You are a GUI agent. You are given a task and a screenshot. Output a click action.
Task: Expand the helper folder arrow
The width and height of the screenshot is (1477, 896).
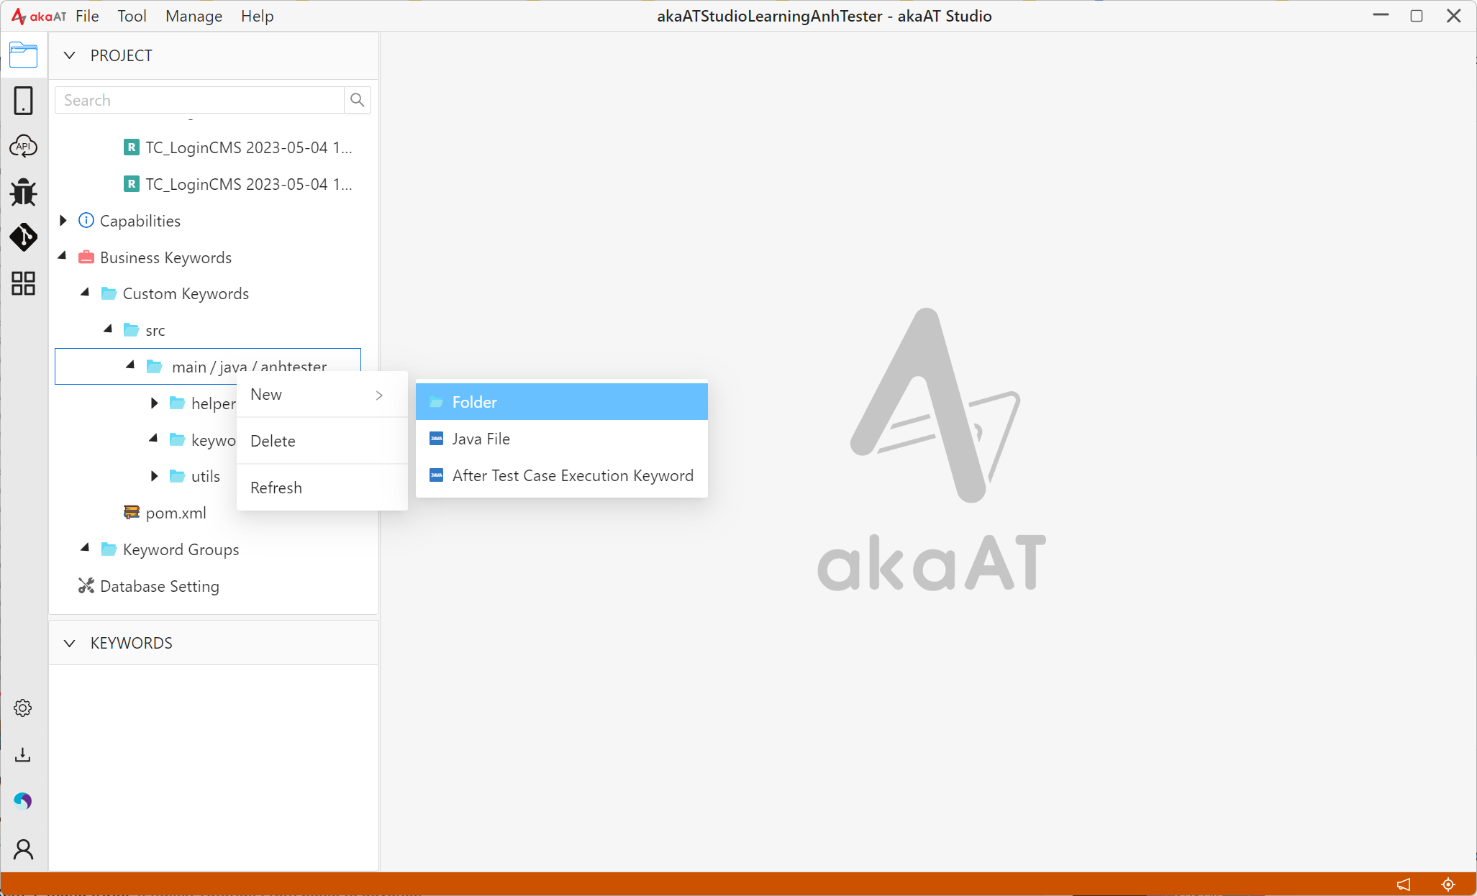[154, 403]
